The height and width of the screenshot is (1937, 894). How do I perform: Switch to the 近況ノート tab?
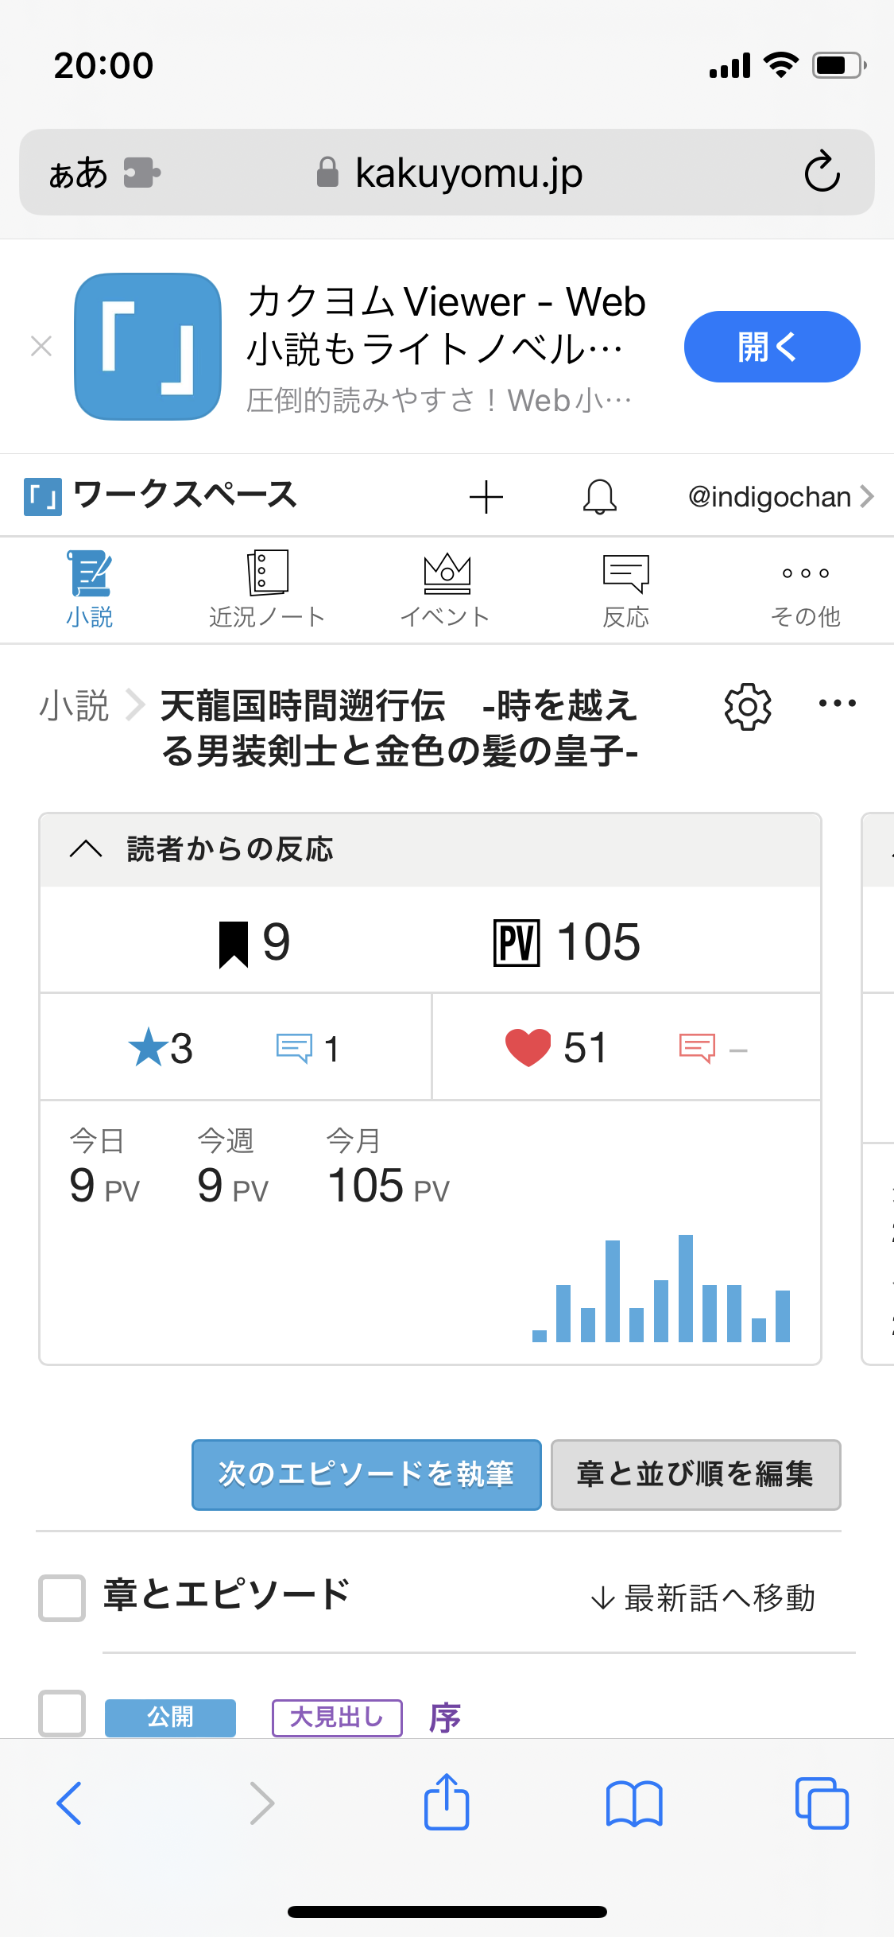click(x=267, y=590)
